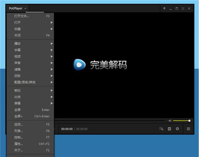Open the 屏幕 submenu

pyautogui.click(x=30, y=103)
